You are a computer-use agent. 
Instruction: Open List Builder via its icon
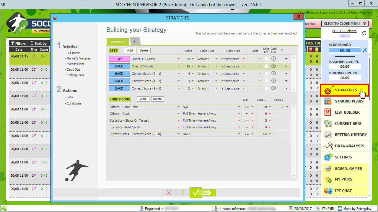coord(328,112)
